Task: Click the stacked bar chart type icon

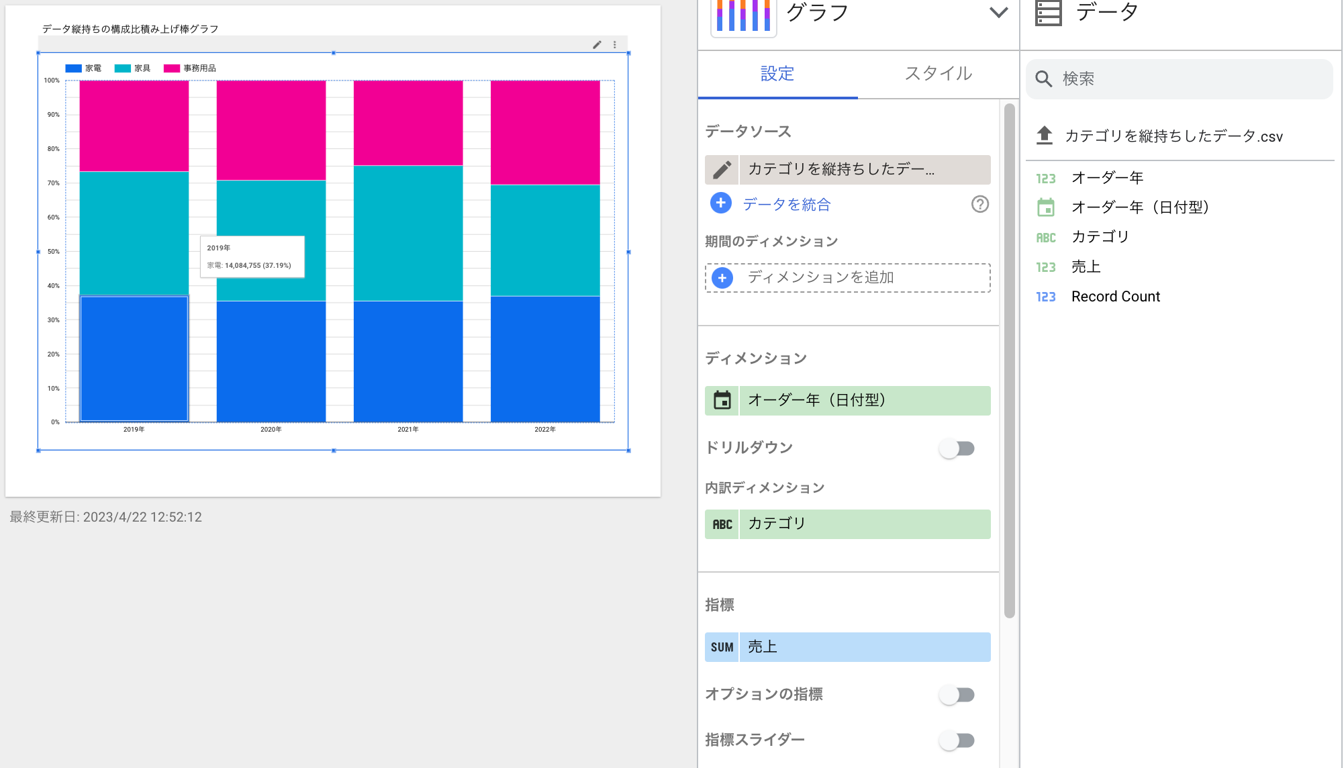Action: pyautogui.click(x=743, y=16)
